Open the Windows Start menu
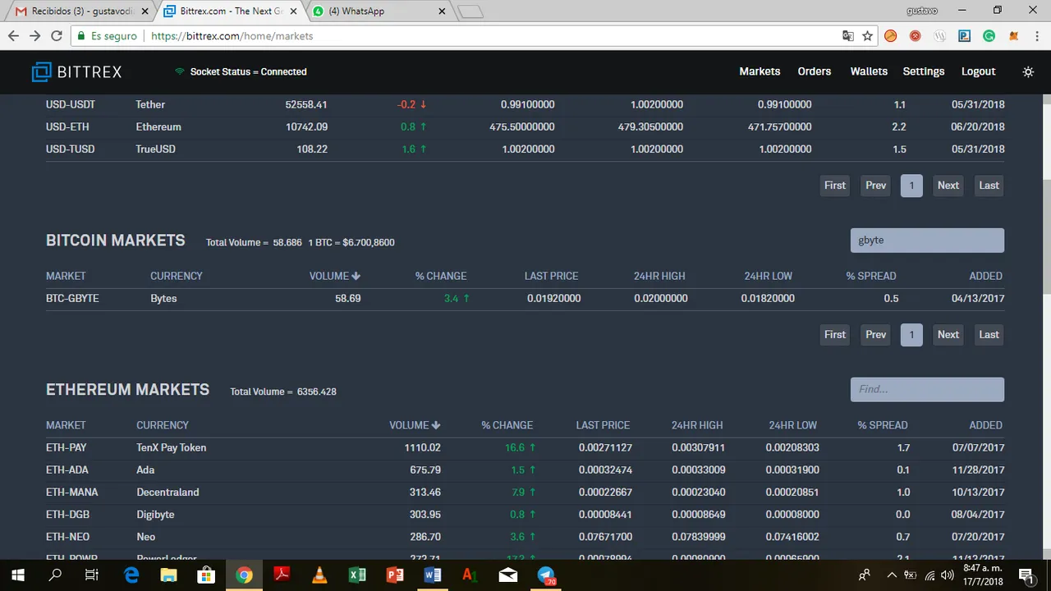The width and height of the screenshot is (1051, 591). 17,575
